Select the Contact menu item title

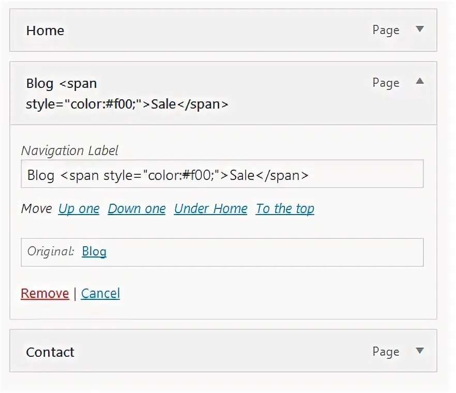[50, 352]
